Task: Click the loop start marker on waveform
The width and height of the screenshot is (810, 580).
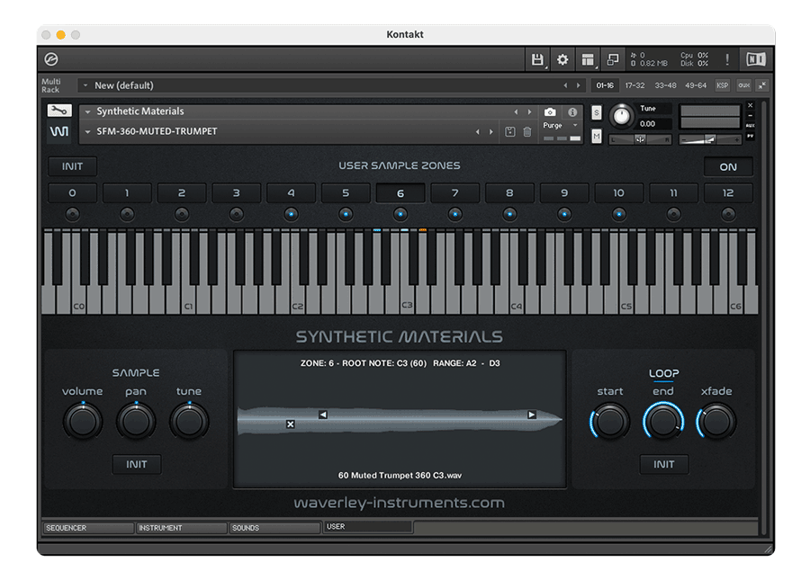Action: 323,415
